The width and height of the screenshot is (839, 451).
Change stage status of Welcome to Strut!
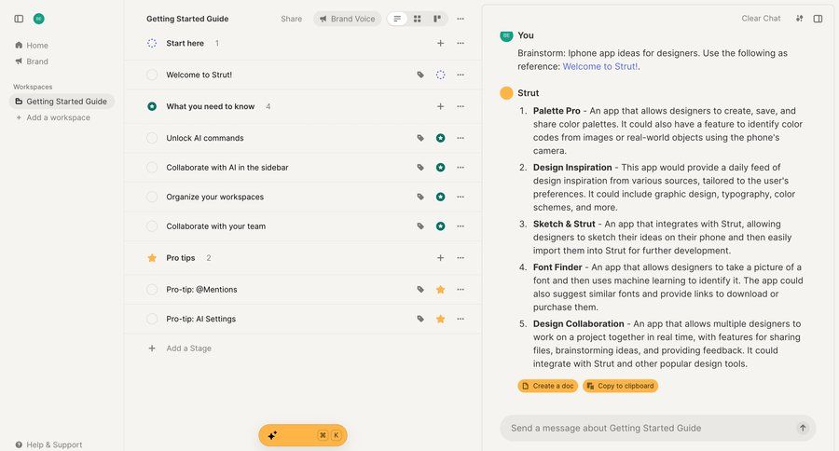[x=440, y=75]
